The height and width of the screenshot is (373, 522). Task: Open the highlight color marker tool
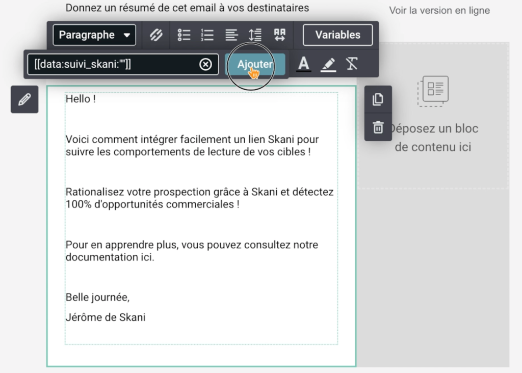[328, 64]
